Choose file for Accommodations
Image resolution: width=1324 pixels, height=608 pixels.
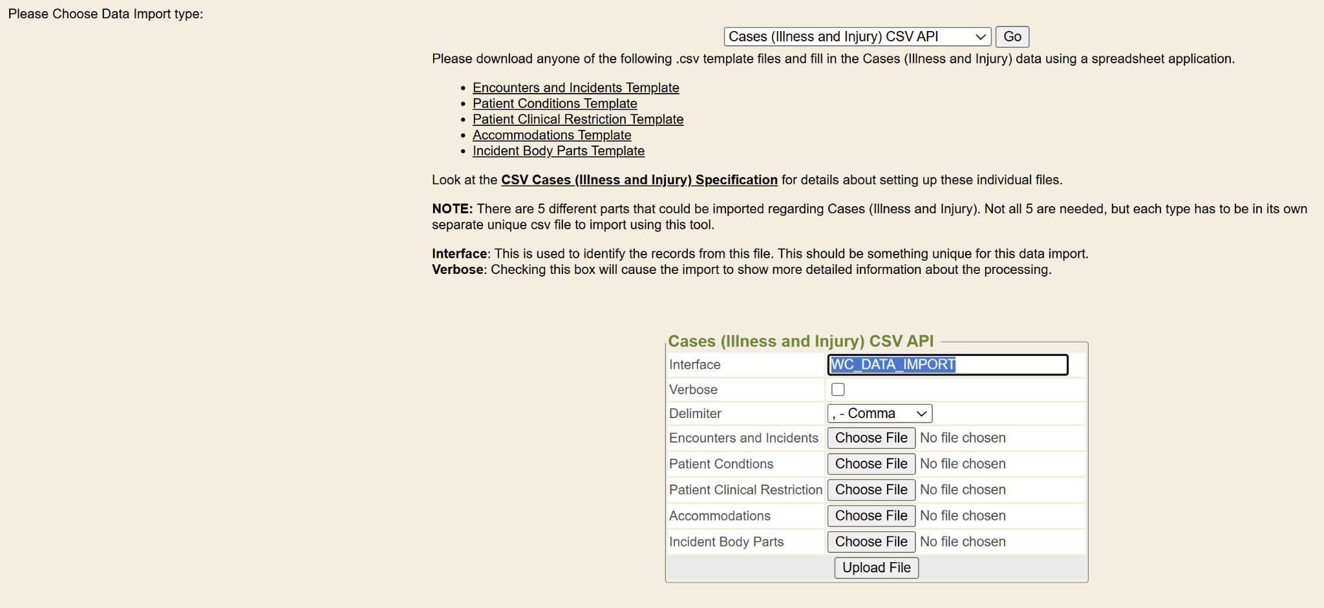(871, 516)
